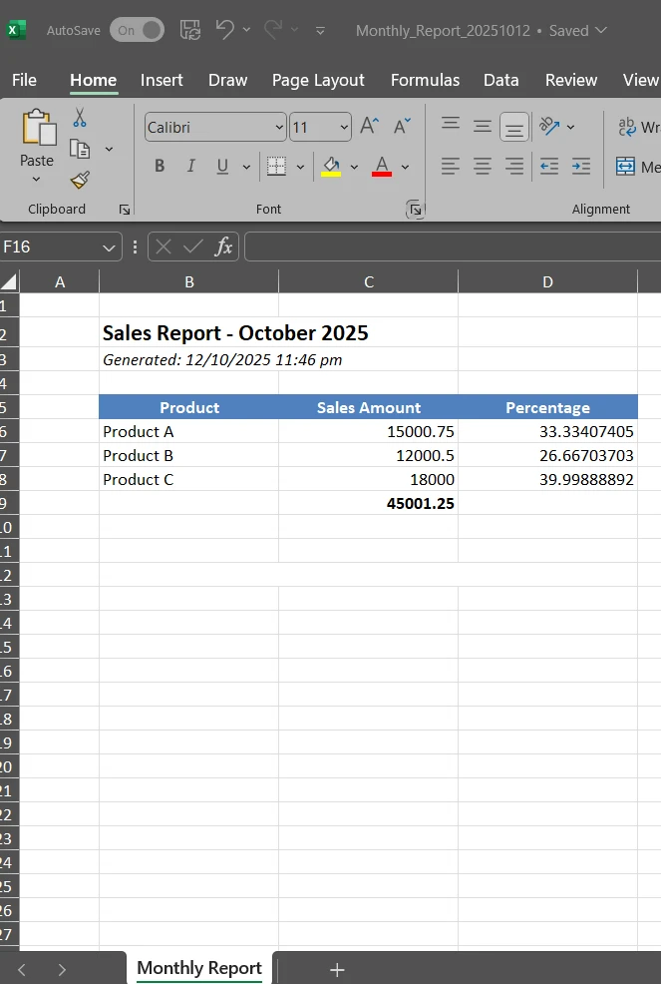The image size is (661, 984).
Task: Switch to the Formulas tab
Action: (x=425, y=80)
